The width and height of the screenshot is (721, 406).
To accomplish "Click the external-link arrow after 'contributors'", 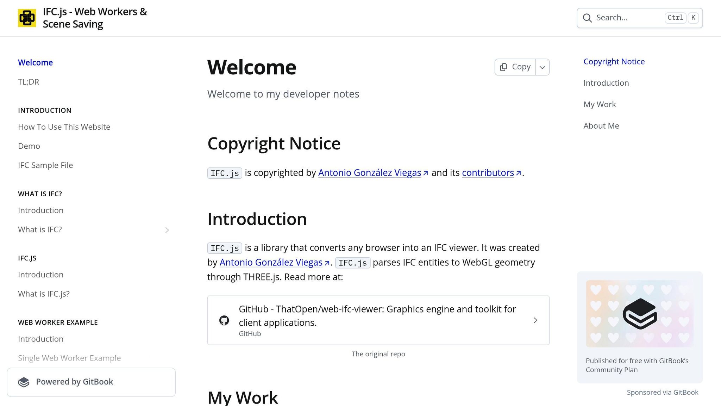I will click(x=519, y=173).
